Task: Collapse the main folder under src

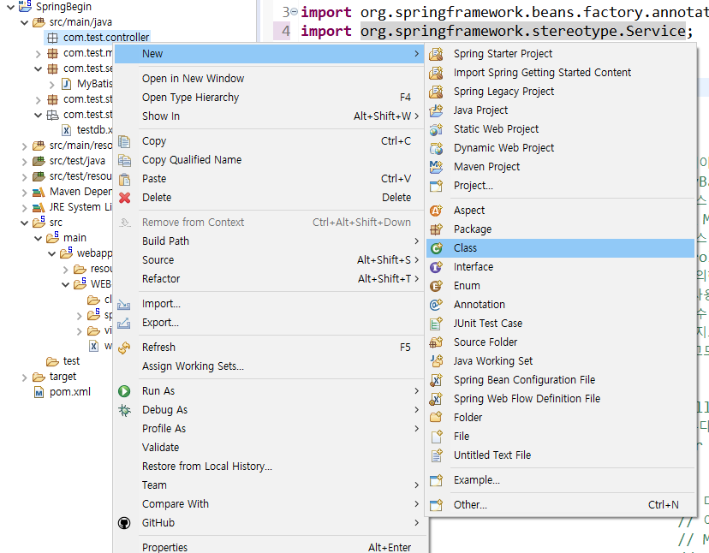Action: tap(39, 238)
